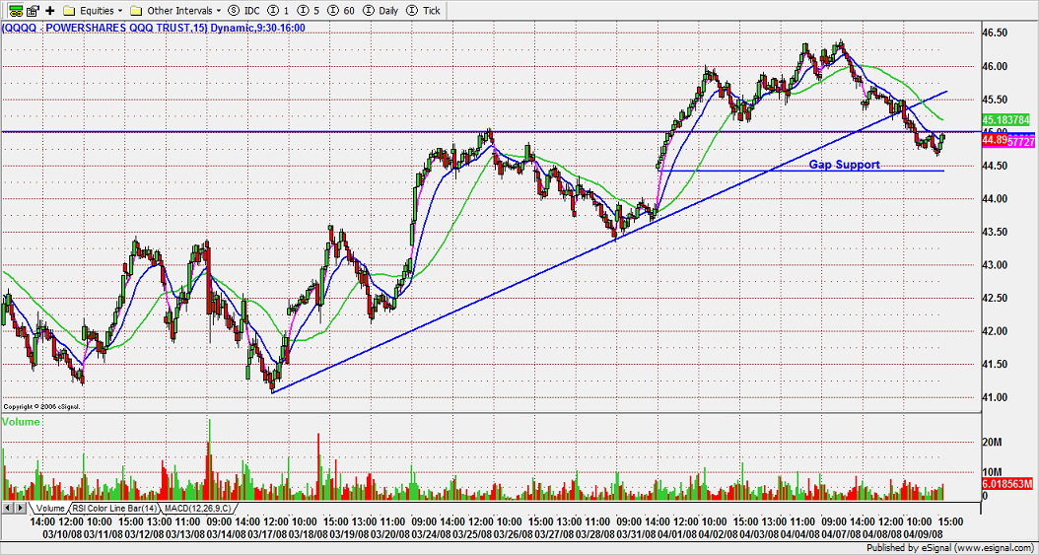The image size is (1039, 555).
Task: Click the 04/09/08 date axis label
Action: click(x=923, y=533)
